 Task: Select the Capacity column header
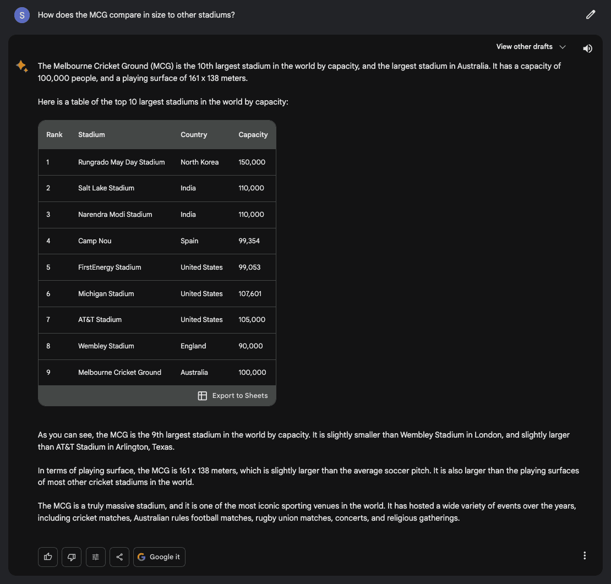point(253,135)
